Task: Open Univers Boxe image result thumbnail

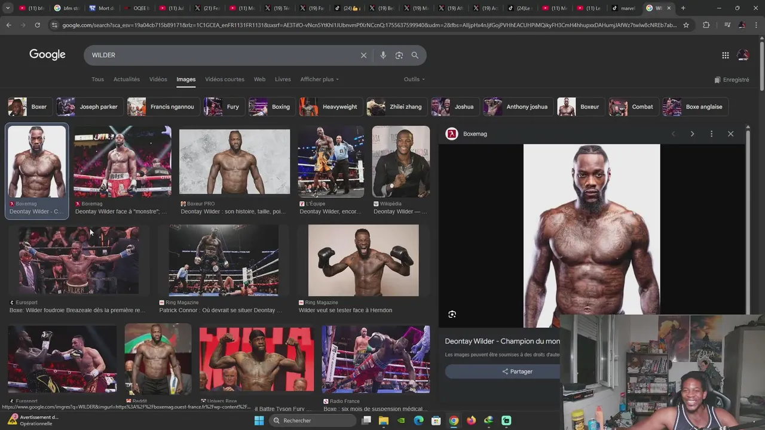Action: click(x=256, y=360)
